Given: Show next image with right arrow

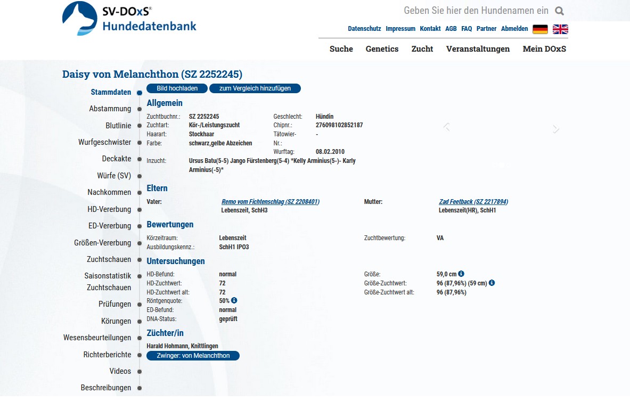Looking at the screenshot, I should coord(555,129).
